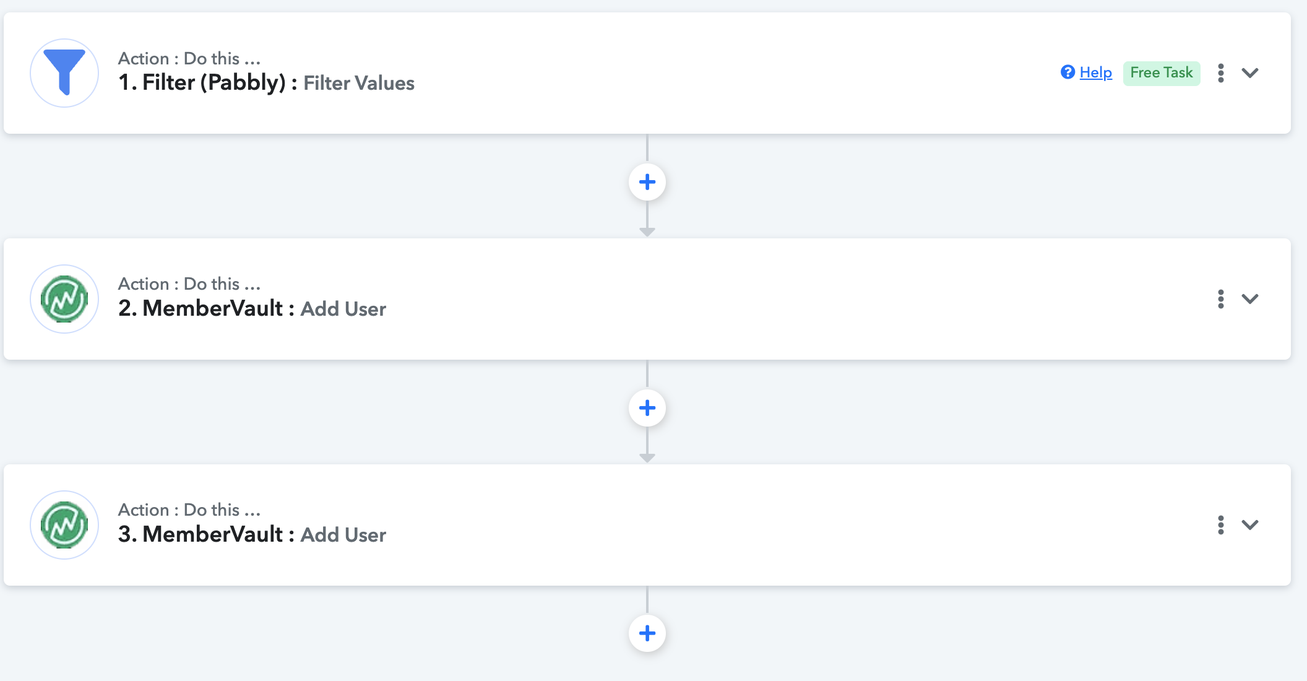Click 'Add User' label in step 3
This screenshot has width=1307, height=681.
(x=343, y=535)
